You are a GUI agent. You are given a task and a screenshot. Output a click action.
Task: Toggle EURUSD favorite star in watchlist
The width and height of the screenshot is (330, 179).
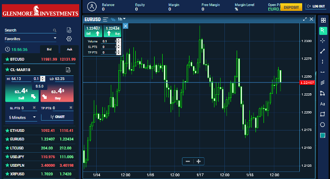7,139
